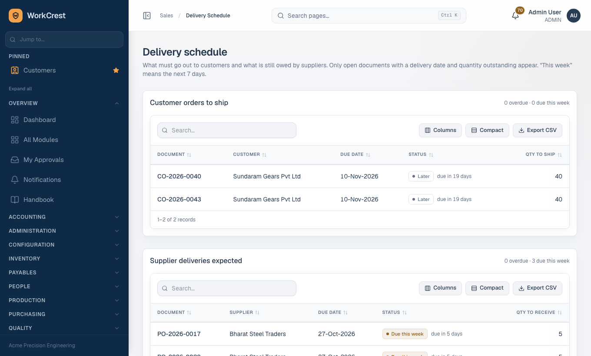This screenshot has width=591, height=356.
Task: Switch supplier deliveries table to Compact view
Action: pyautogui.click(x=487, y=288)
